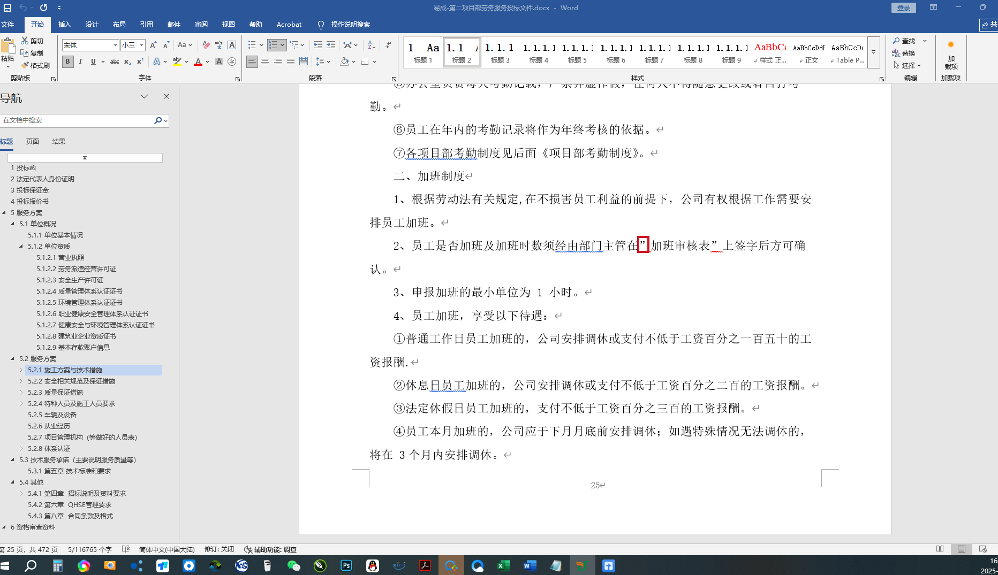This screenshot has height=575, width=998.
Task: Open the add-ins (加载项) button
Action: click(x=951, y=55)
